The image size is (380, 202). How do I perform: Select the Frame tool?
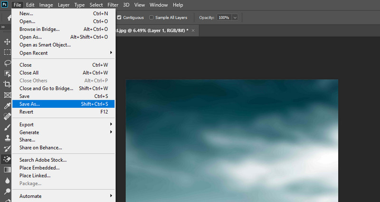pos(7,95)
